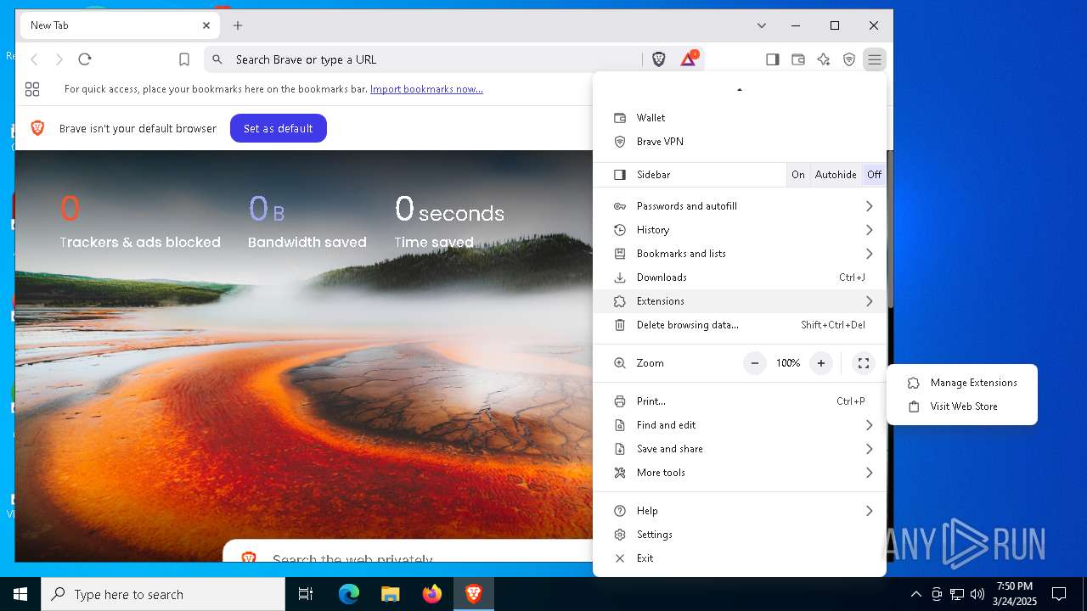Open the Brave Rewards triangle icon
The width and height of the screenshot is (1087, 611).
(x=689, y=59)
